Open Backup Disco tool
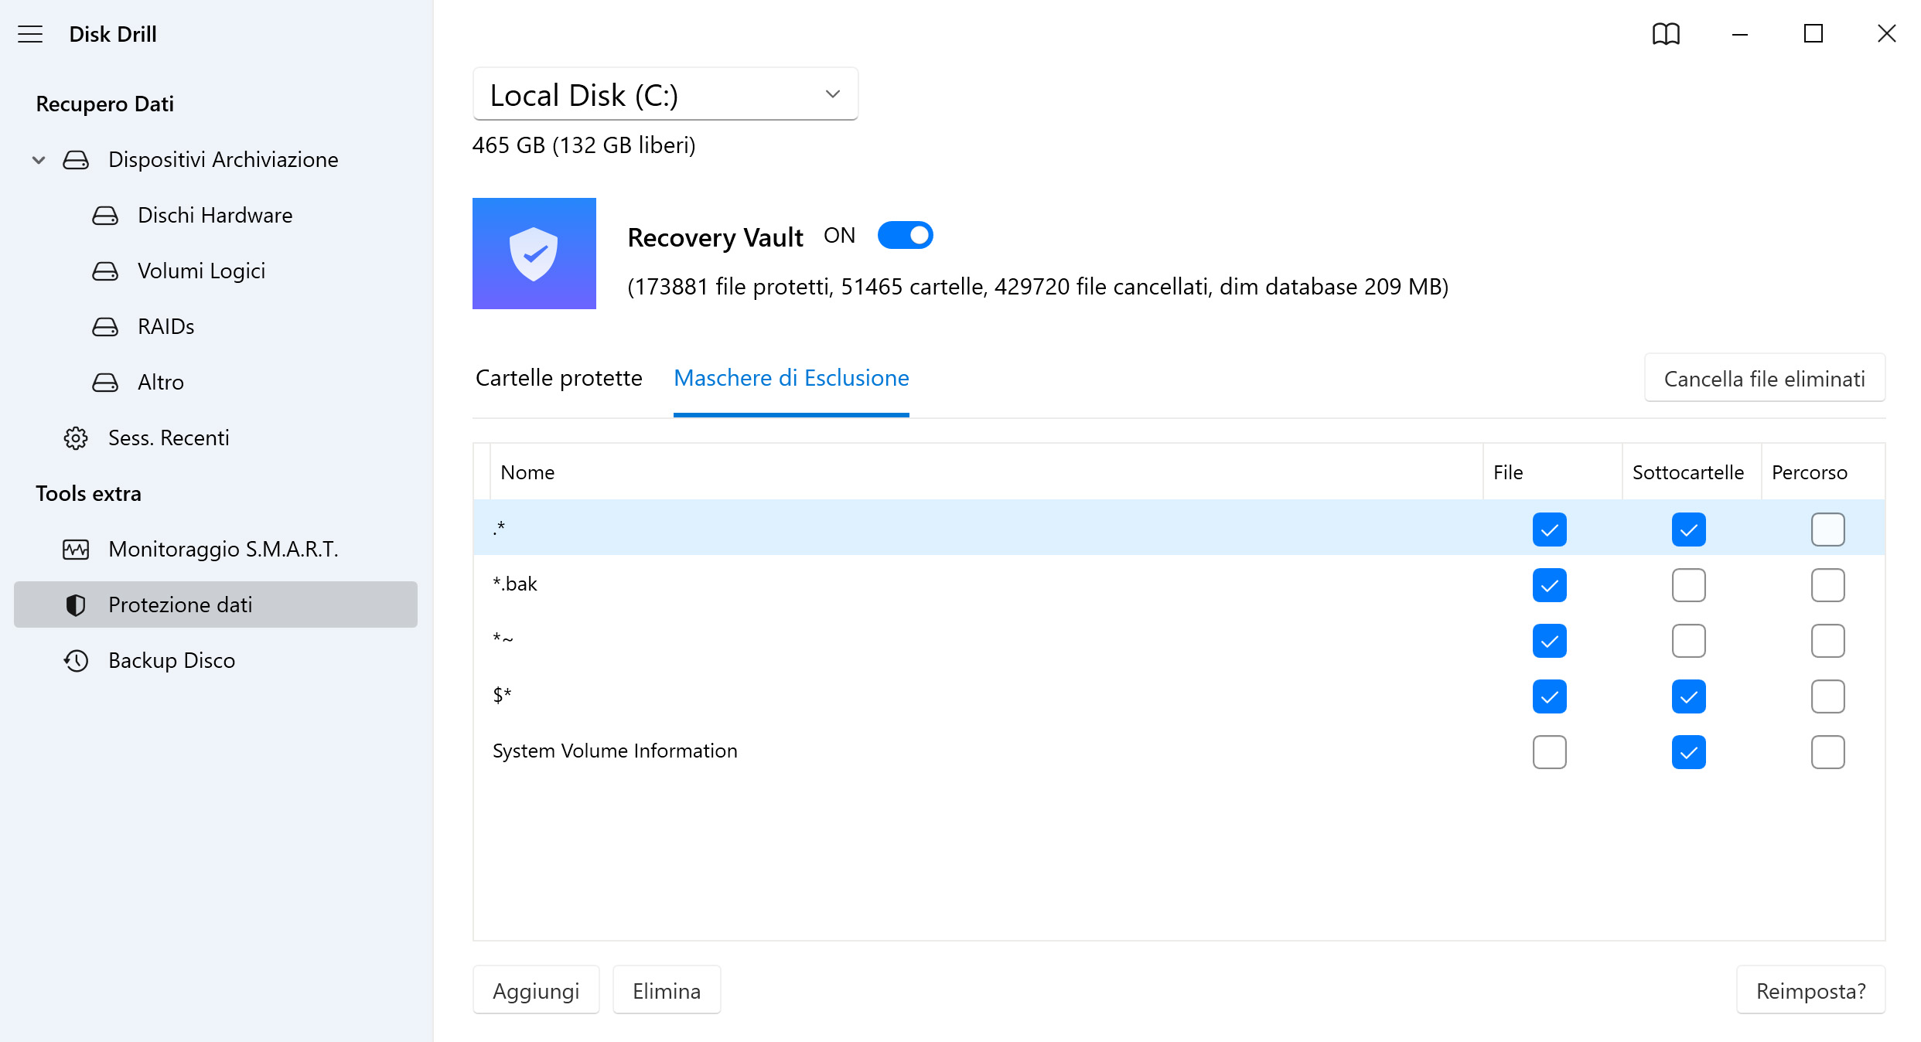Viewport: 1921px width, 1042px height. [x=172, y=661]
